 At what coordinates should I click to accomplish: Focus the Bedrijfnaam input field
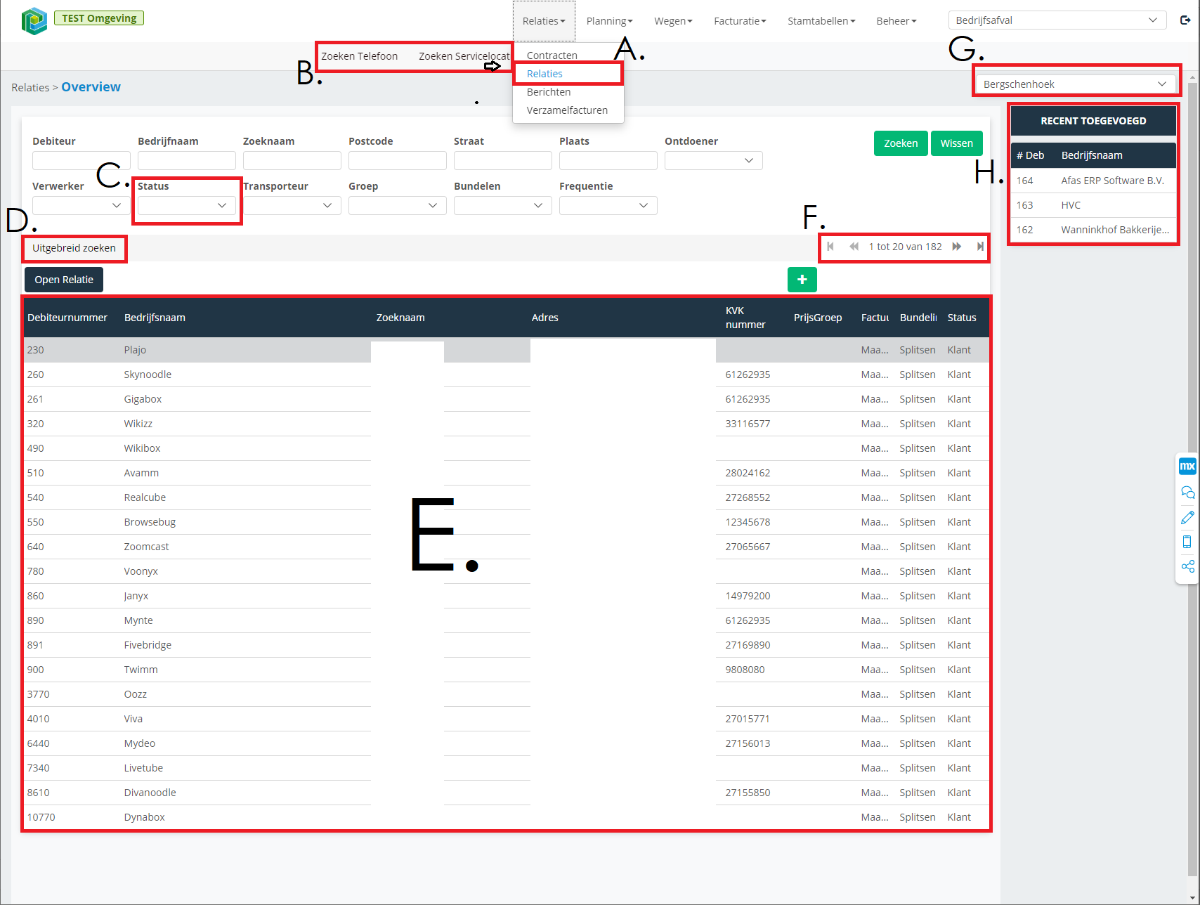(x=186, y=161)
